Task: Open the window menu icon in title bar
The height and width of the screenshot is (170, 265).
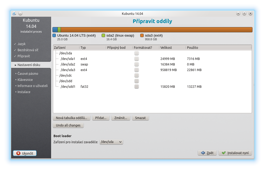Action: pos(14,14)
